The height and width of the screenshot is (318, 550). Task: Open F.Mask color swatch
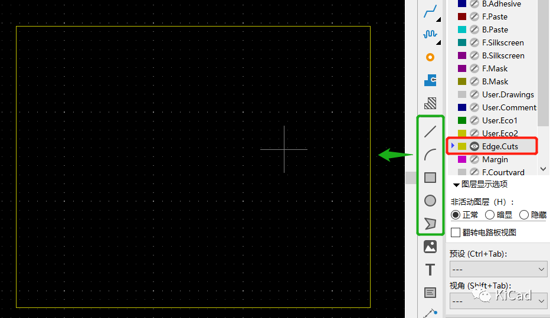(x=462, y=68)
